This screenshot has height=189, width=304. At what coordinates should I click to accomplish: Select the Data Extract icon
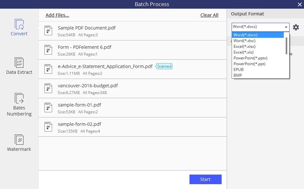tap(19, 63)
